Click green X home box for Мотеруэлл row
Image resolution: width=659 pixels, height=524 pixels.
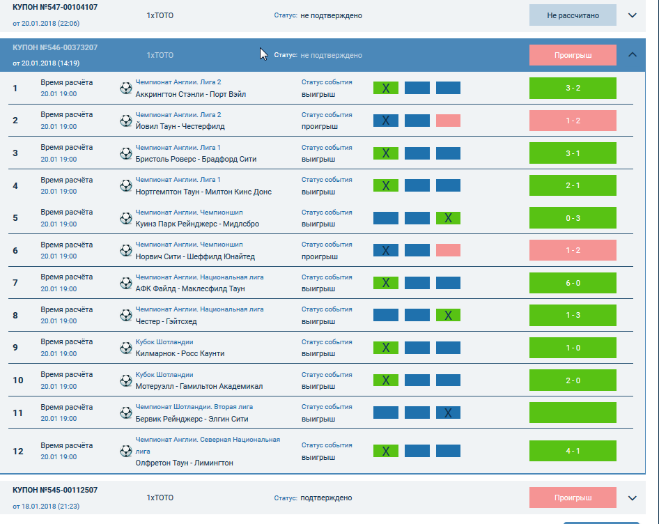click(386, 380)
